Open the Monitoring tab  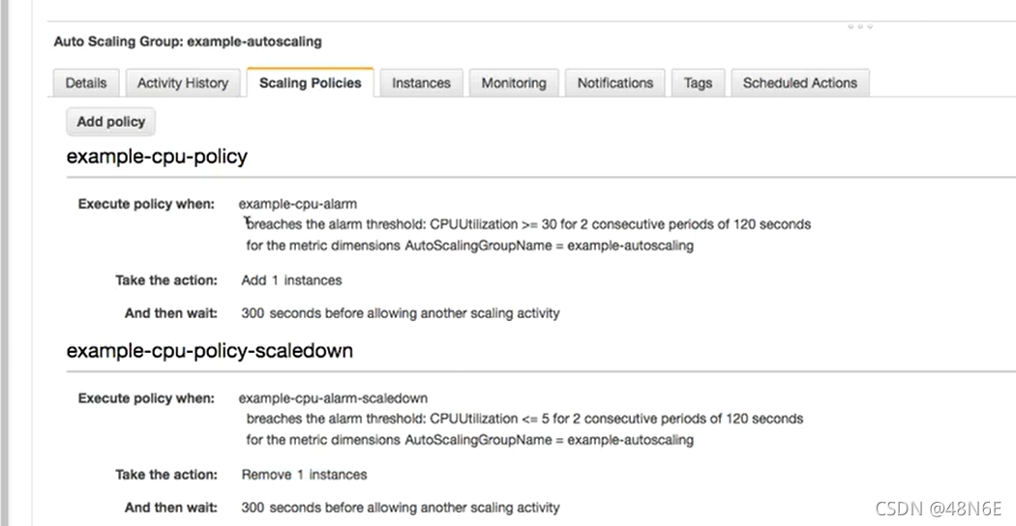pyautogui.click(x=514, y=83)
